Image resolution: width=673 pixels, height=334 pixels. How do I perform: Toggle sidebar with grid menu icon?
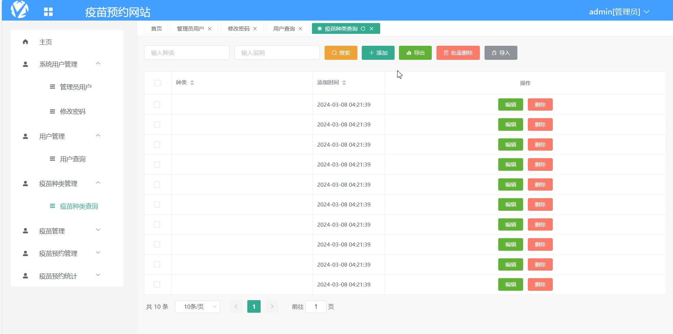click(48, 12)
